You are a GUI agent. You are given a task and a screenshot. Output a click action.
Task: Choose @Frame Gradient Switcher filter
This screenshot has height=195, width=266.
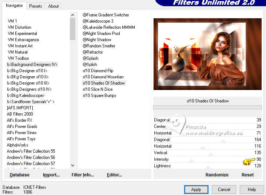[x=106, y=15]
